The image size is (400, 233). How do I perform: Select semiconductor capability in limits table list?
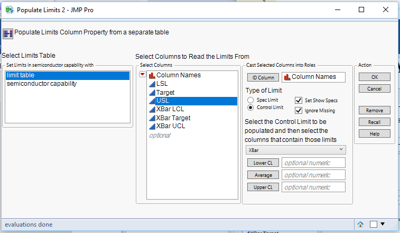click(x=42, y=84)
